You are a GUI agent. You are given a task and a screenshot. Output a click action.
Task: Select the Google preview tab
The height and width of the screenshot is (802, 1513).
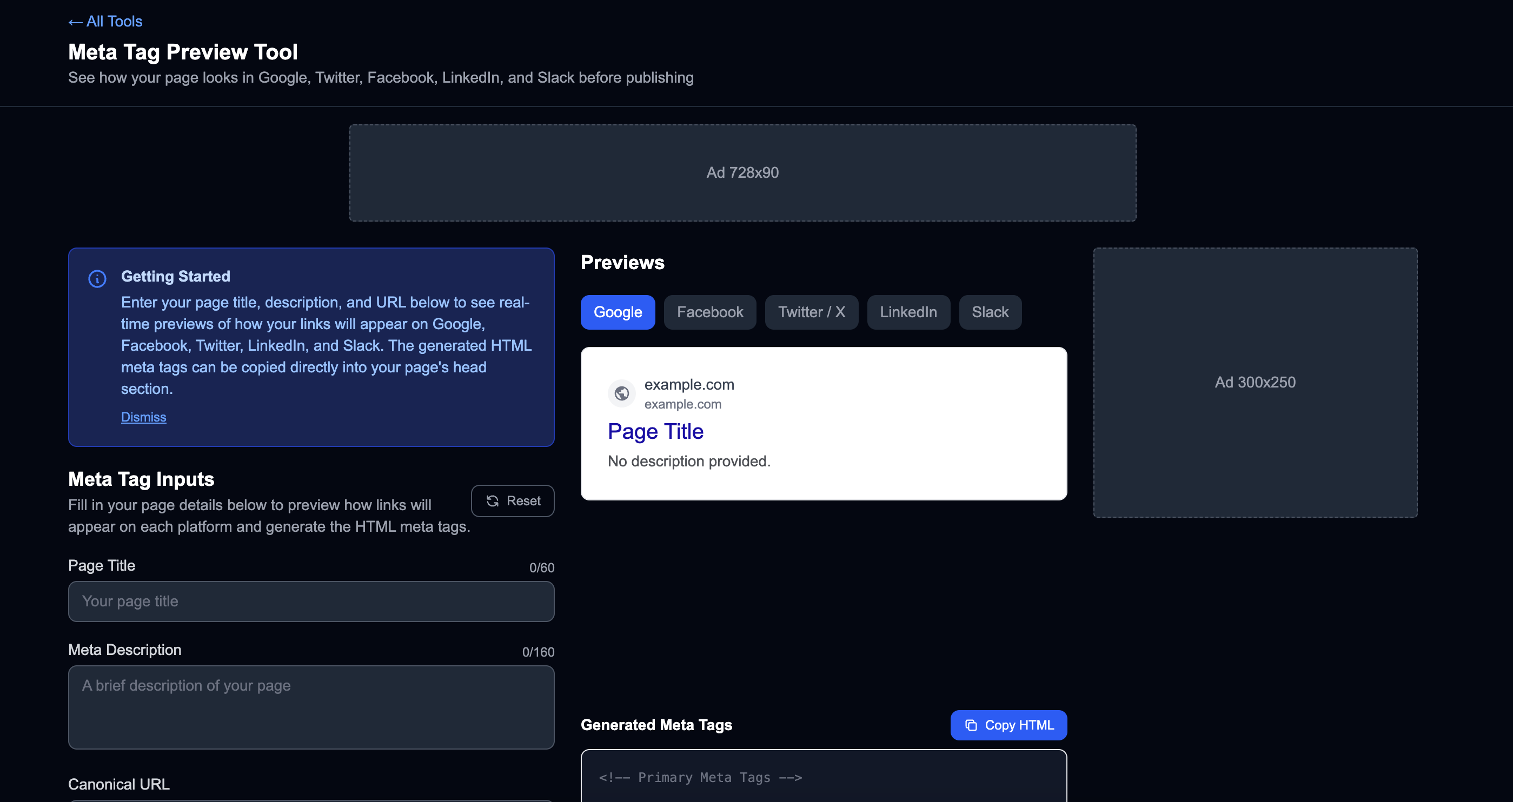tap(618, 312)
